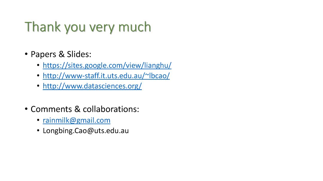This screenshot has width=323, height=181.
Task: Click the word 'collaborations:' in the second heading
Action: point(111,109)
